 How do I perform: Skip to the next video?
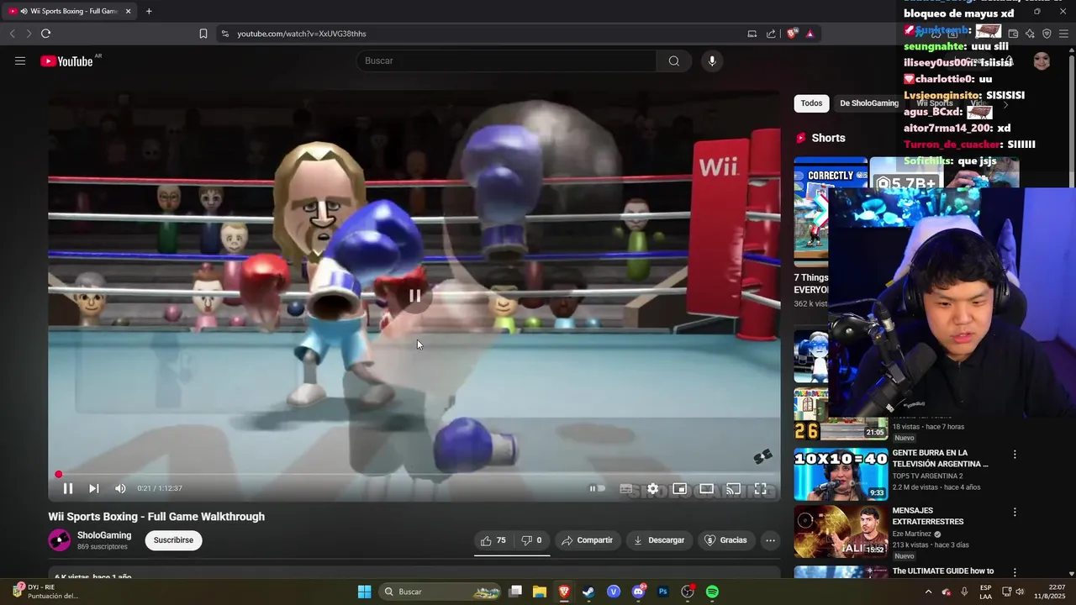pos(94,488)
